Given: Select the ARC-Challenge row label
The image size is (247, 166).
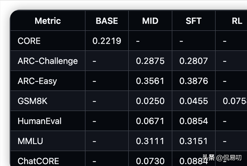Looking at the screenshot, I should point(48,61).
